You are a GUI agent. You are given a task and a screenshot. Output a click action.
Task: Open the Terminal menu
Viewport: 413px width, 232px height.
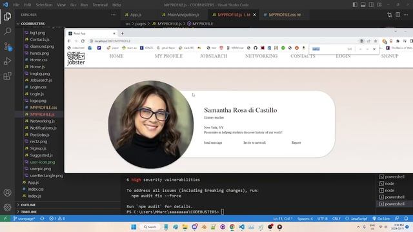point(100,5)
